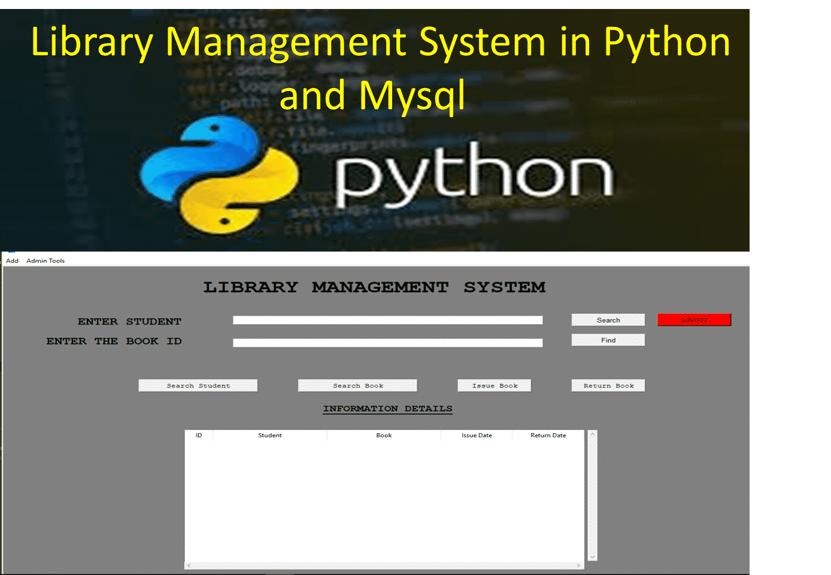831x575 pixels.
Task: Open the Add menu
Action: (12, 261)
